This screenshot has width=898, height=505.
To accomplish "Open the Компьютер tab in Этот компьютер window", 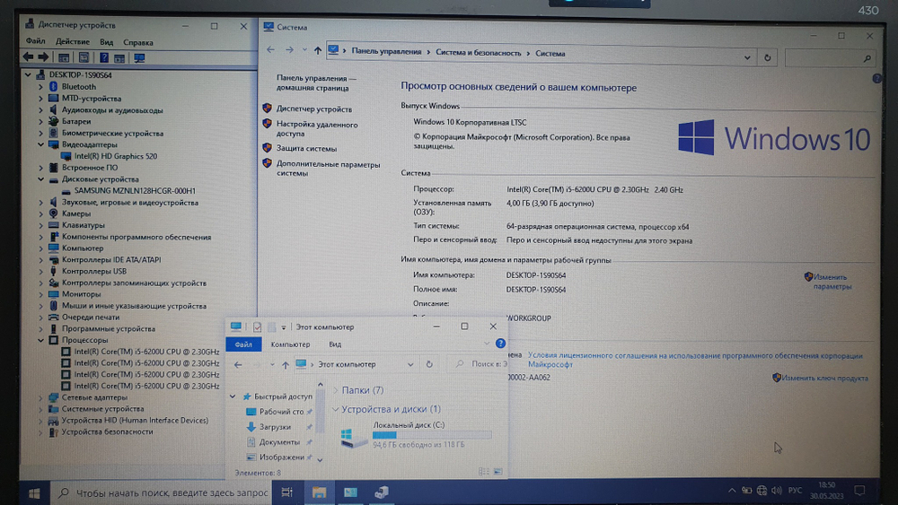I will point(290,344).
